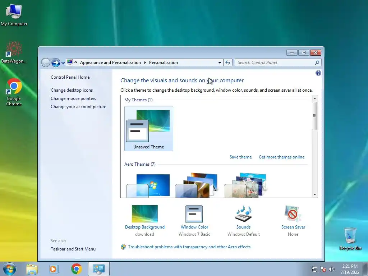
Task: Select the DataWagon desktop shortcut
Action: 14,52
